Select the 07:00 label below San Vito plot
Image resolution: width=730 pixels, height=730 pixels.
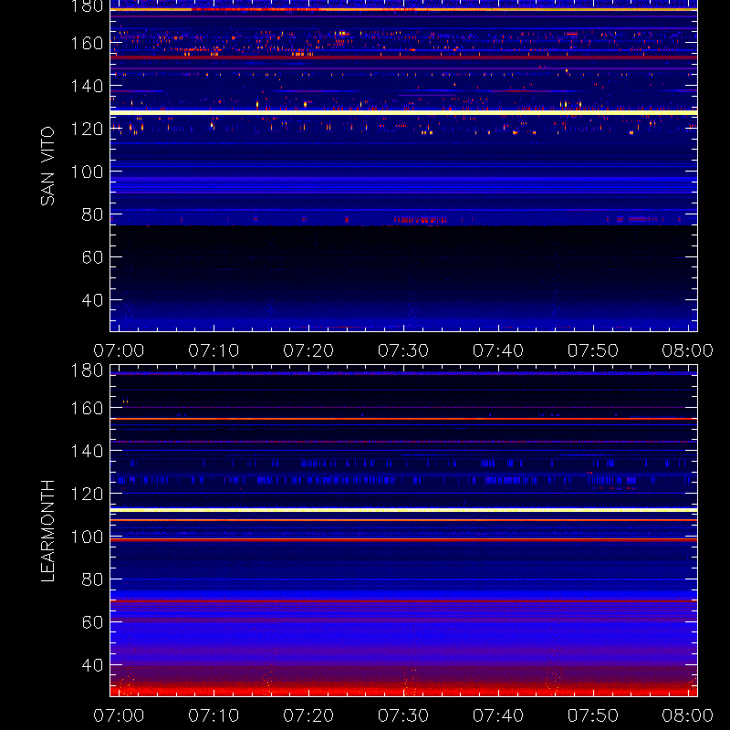pyautogui.click(x=119, y=350)
